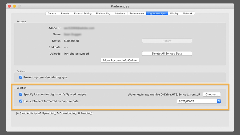Open the Network tab
Image resolution: width=240 pixels, height=135 pixels.
pyautogui.click(x=188, y=14)
